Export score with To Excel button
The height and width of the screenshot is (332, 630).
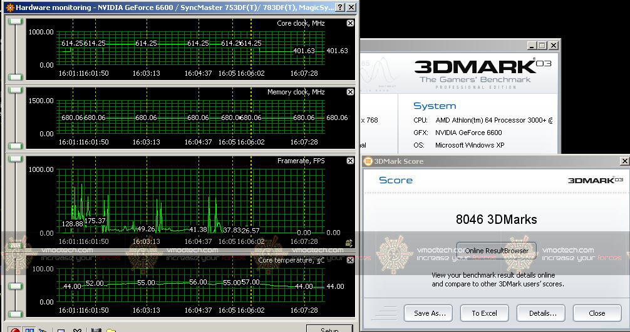pyautogui.click(x=485, y=313)
